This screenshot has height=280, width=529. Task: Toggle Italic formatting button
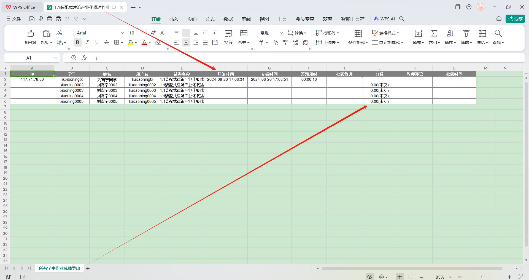point(87,42)
